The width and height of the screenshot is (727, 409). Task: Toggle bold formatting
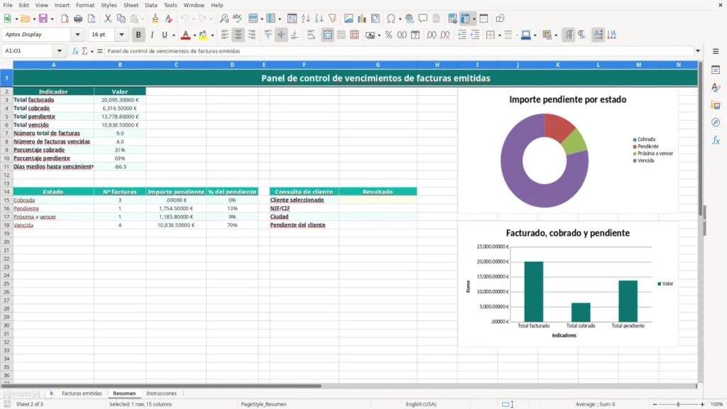click(138, 35)
